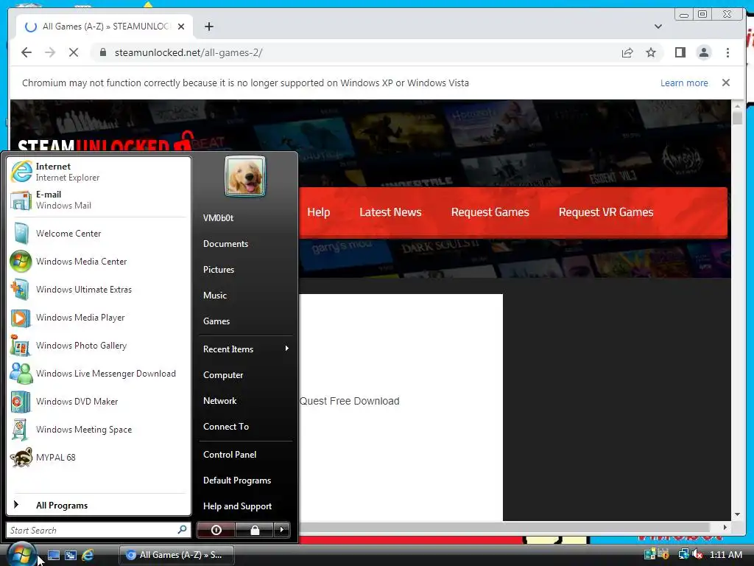Dismiss the Chromium warning infobar
The width and height of the screenshot is (754, 566).
(725, 83)
